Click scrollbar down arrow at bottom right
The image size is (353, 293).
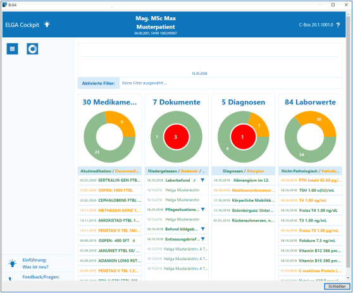coord(348,278)
